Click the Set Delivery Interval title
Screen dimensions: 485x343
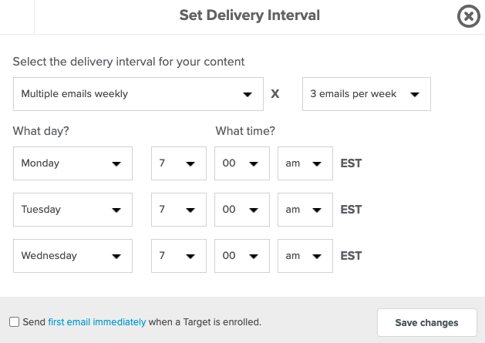point(250,15)
